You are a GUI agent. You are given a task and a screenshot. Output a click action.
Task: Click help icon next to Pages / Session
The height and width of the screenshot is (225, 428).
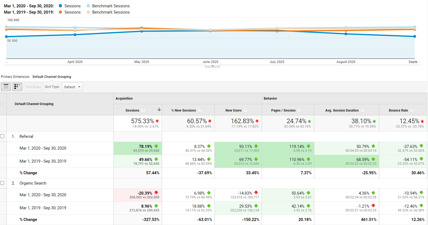click(x=300, y=110)
